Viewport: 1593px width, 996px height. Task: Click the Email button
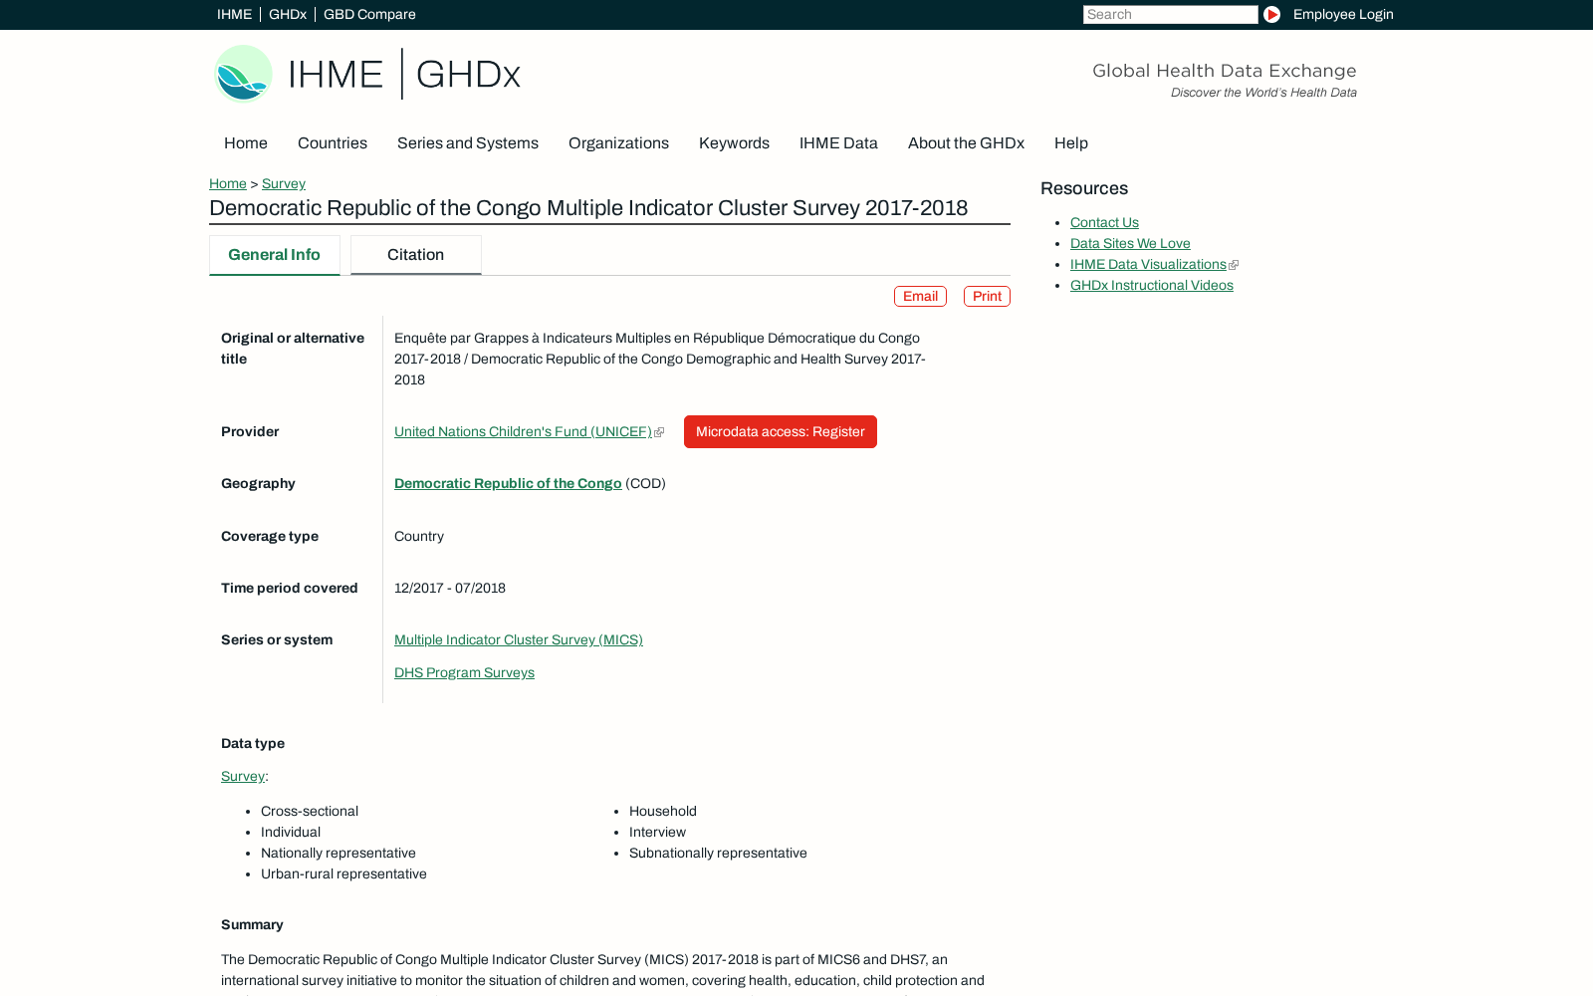tap(920, 296)
